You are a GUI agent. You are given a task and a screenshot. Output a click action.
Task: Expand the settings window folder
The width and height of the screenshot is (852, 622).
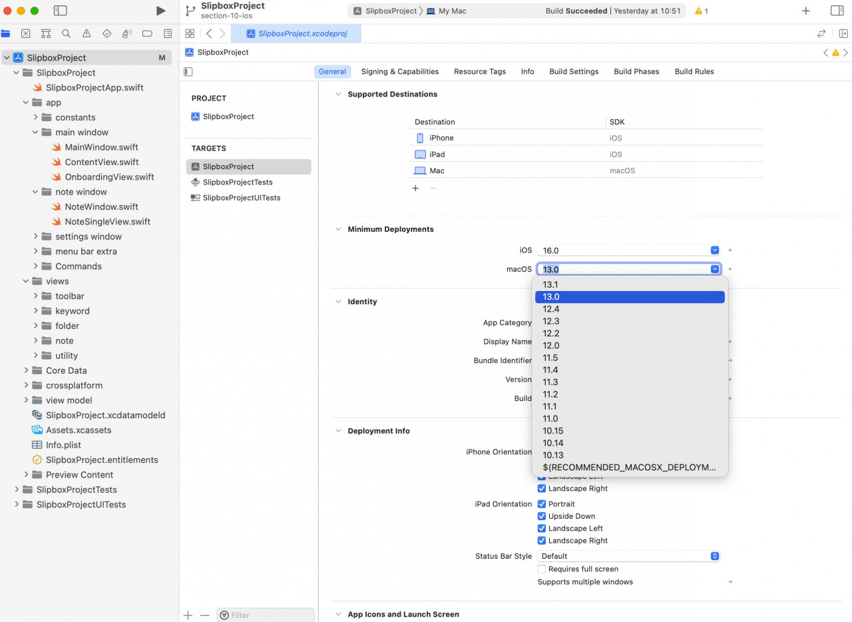[36, 236]
